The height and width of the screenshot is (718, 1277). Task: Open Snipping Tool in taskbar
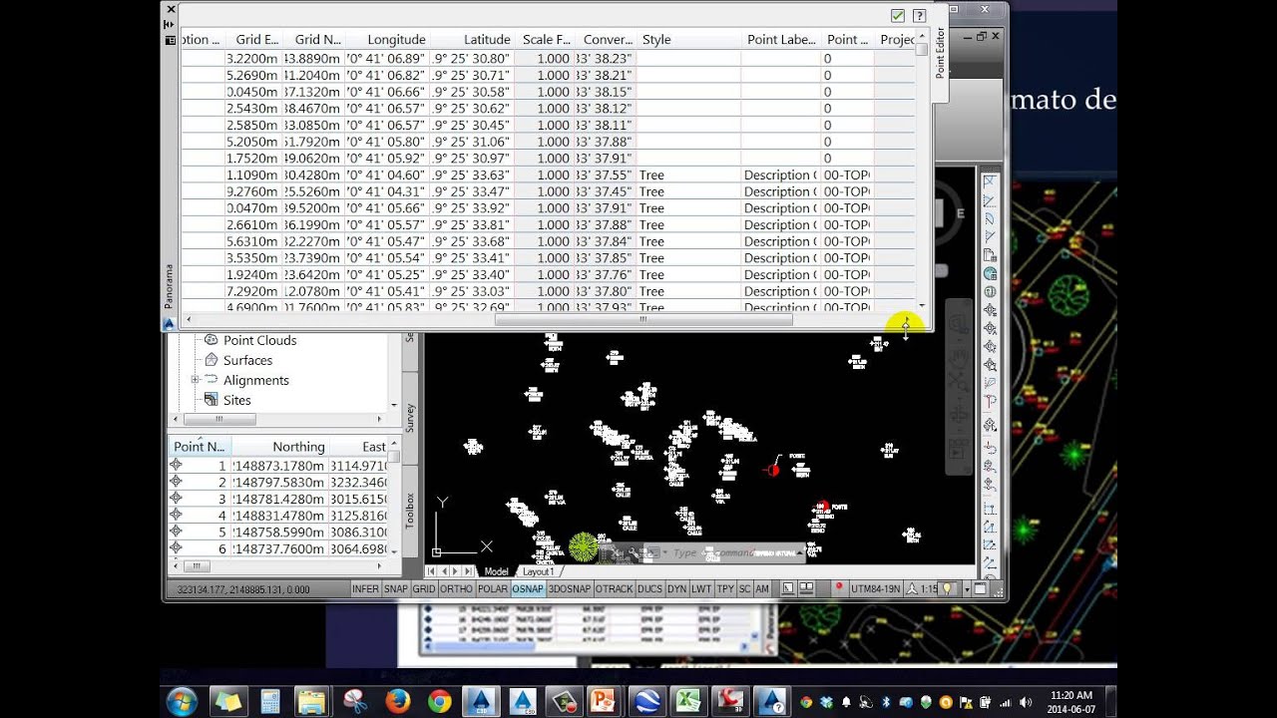pyautogui.click(x=354, y=701)
